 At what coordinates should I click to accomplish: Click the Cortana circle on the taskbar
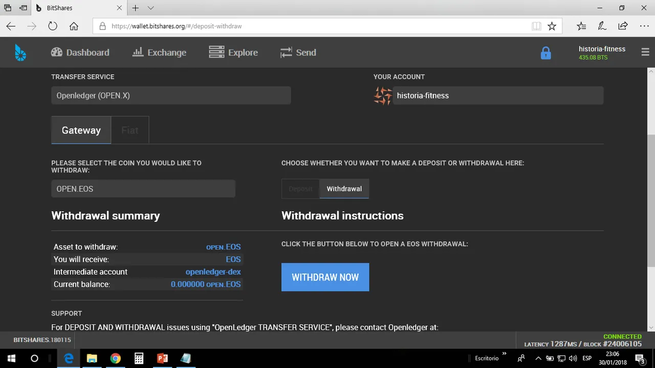[x=34, y=358]
